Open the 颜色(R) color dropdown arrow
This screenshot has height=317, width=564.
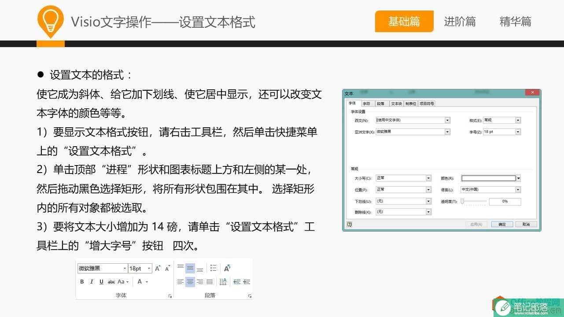click(518, 178)
